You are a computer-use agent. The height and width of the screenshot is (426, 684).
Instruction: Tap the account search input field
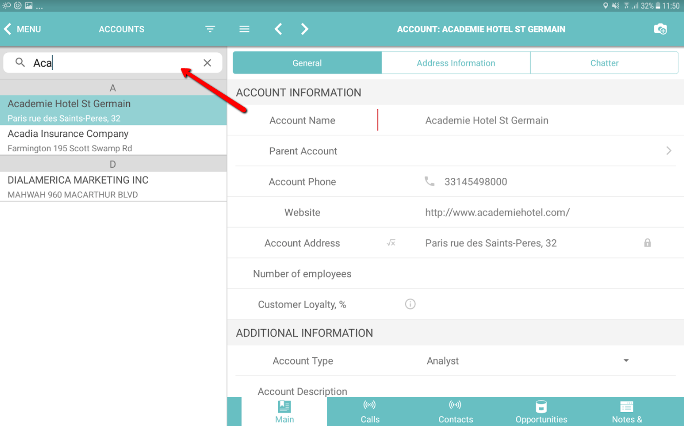pos(113,63)
